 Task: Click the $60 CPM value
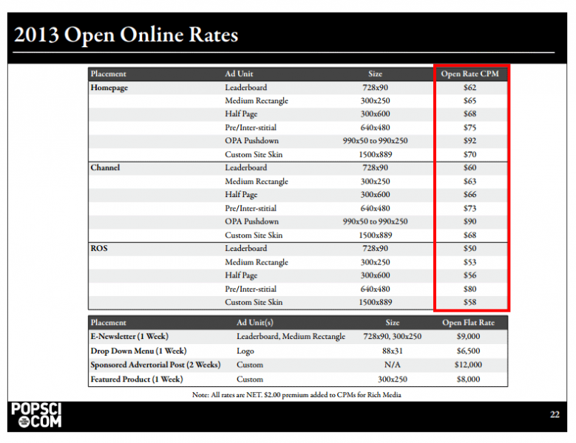pos(470,168)
